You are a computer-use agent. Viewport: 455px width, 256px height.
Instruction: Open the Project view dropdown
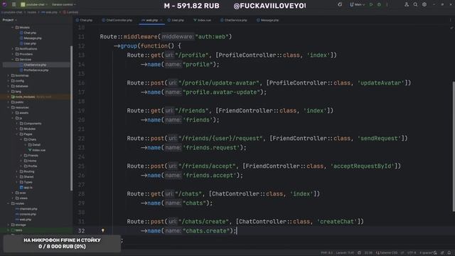tap(9, 20)
